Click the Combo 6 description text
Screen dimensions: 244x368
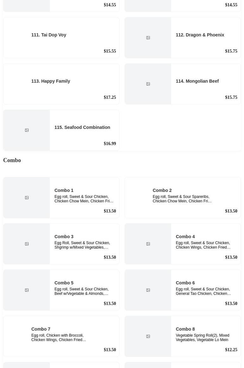point(203,291)
